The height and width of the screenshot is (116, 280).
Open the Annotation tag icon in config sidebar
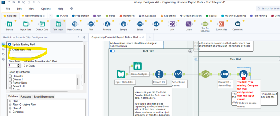3,54
